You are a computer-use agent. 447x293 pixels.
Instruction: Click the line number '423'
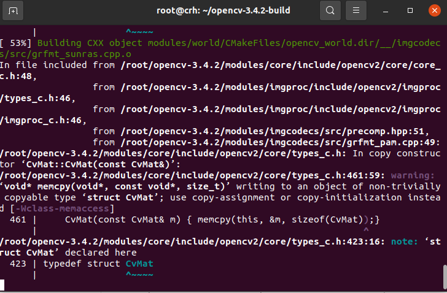(x=18, y=264)
